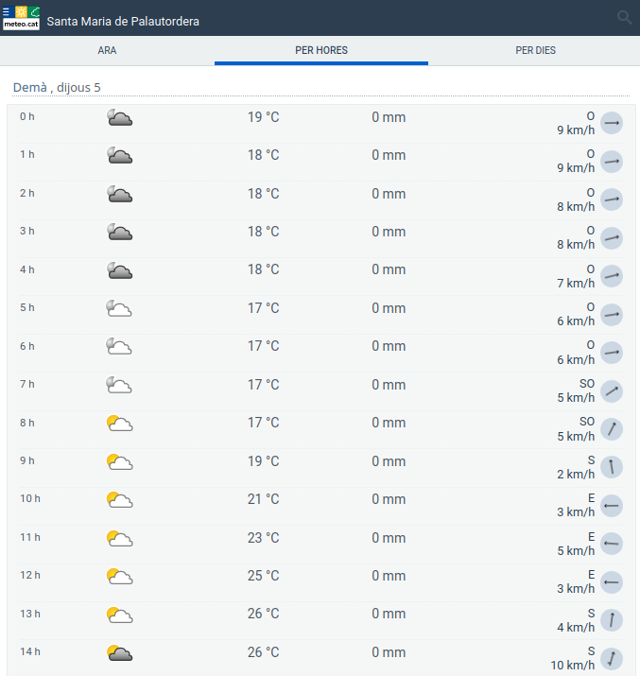Click the 17 °C temperature at 5 h
This screenshot has height=676, width=640.
coord(264,308)
